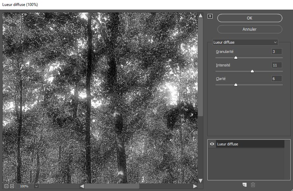Image resolution: width=293 pixels, height=191 pixels.
Task: Select the Lueur diffuse effect layer row
Action: [250, 144]
